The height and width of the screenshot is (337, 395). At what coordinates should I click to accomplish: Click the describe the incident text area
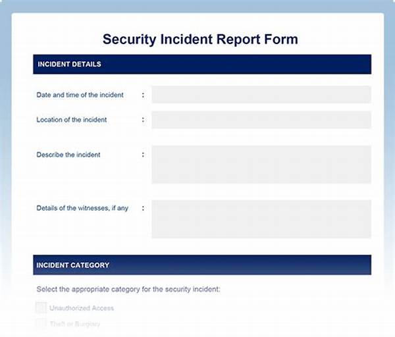coord(261,164)
